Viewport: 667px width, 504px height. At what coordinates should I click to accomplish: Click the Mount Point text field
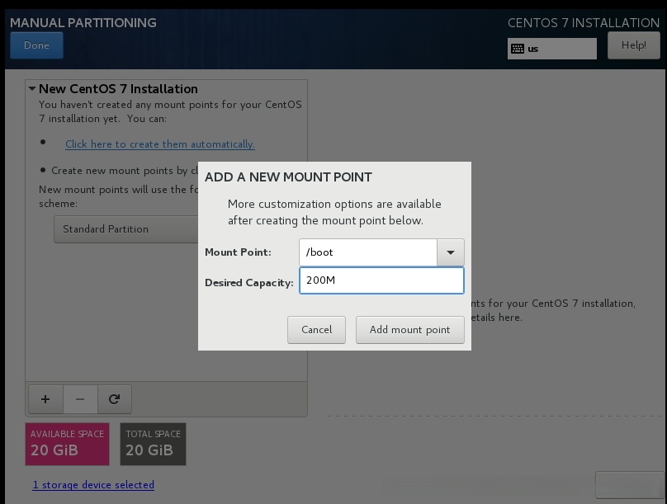pyautogui.click(x=368, y=252)
